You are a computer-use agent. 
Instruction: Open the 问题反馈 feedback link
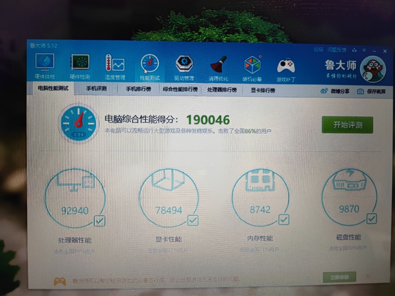point(337,49)
